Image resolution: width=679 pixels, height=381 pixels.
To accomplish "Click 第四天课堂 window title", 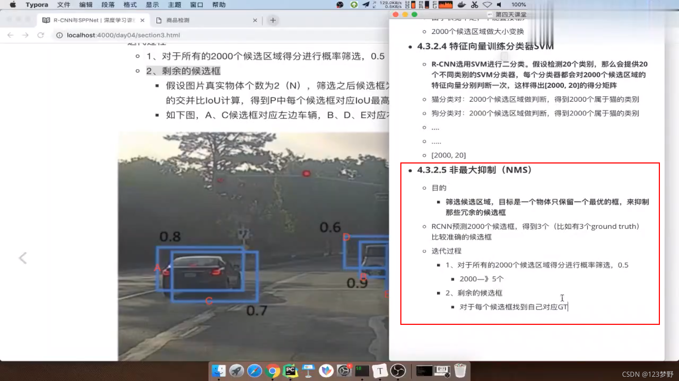I will [x=511, y=14].
